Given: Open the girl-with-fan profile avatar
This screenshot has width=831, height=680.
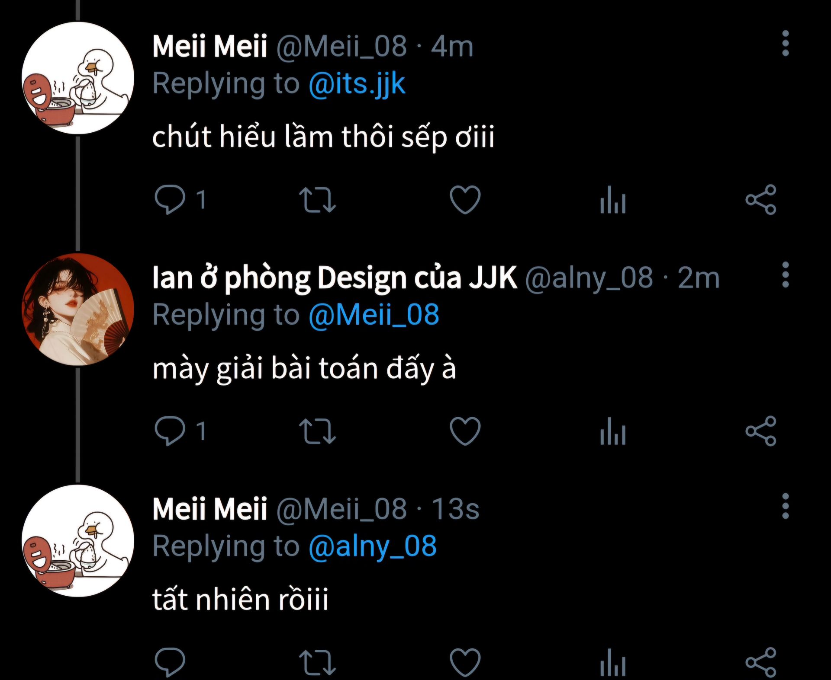Looking at the screenshot, I should click(x=78, y=309).
